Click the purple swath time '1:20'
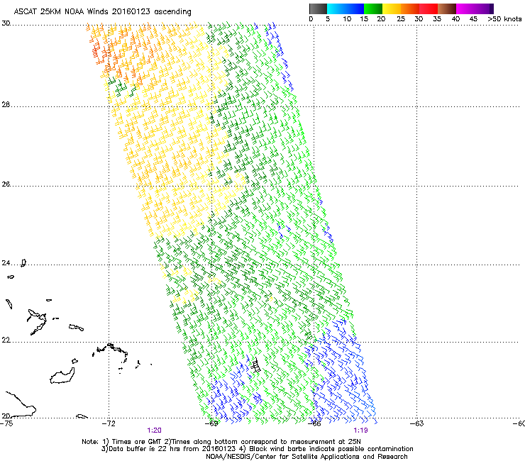 click(x=155, y=431)
